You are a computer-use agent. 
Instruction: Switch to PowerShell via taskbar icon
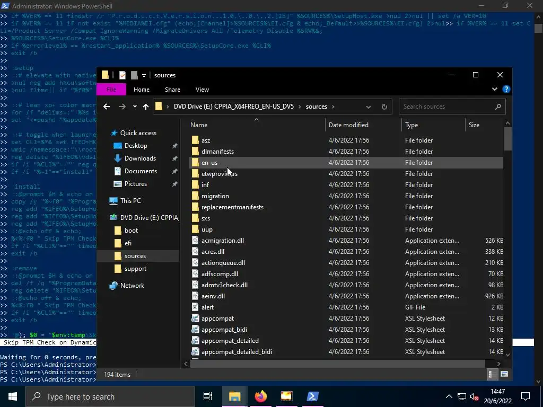pyautogui.click(x=313, y=396)
